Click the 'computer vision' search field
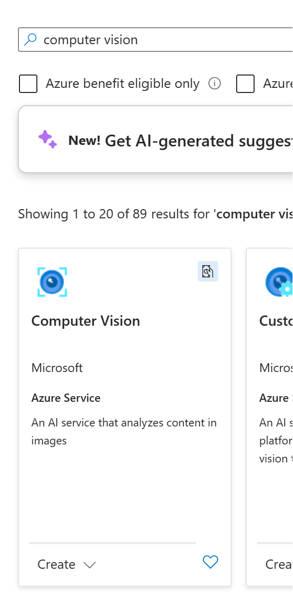Viewport: 293px width, 596px height. pyautogui.click(x=155, y=40)
